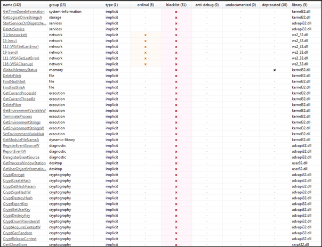Sort by the name (142) column header

(x=12, y=5)
